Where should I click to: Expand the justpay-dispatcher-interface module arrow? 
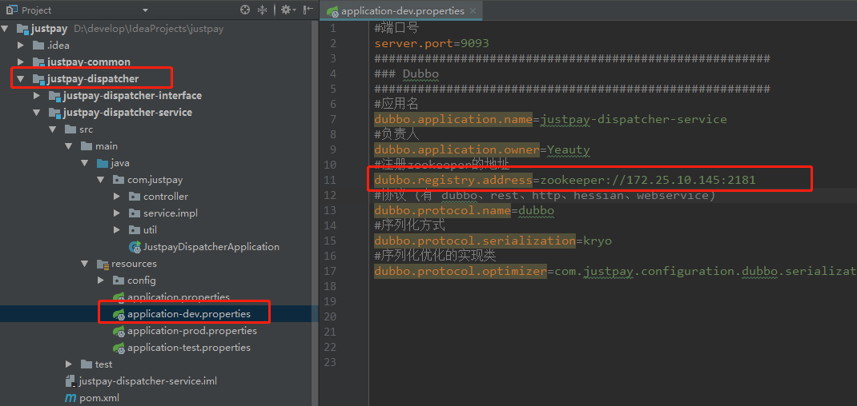click(37, 96)
